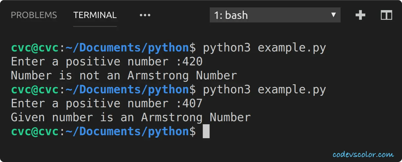402x162 pixels.
Task: Place cursor at the blinking terminal prompt
Action: click(x=206, y=131)
